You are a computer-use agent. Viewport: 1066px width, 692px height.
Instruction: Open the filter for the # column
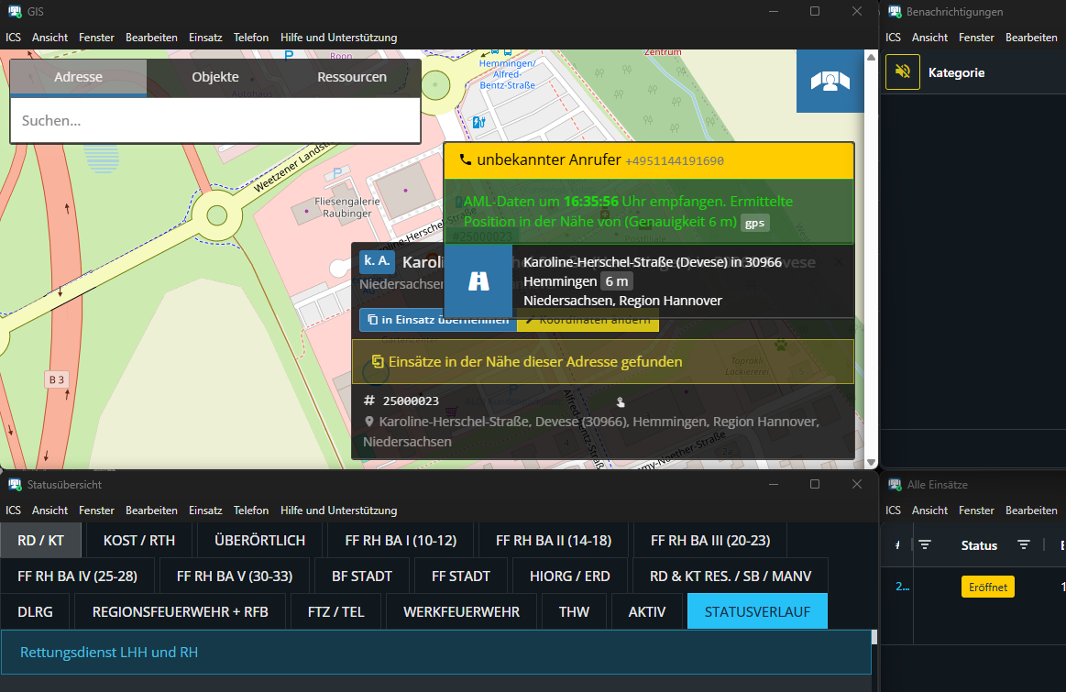click(925, 545)
